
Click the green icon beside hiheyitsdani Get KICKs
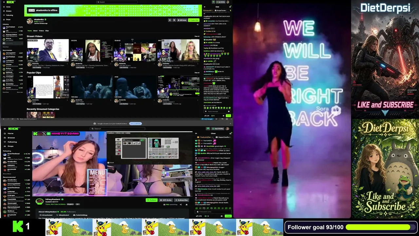click(x=208, y=128)
